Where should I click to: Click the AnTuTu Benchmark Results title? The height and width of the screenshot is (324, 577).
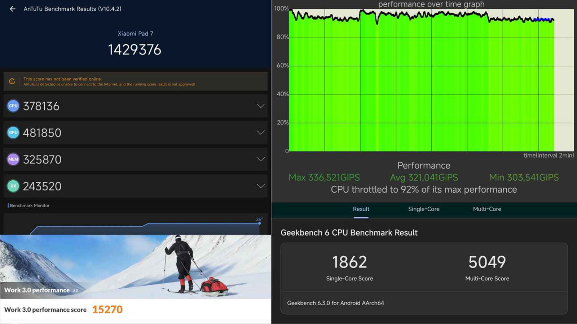click(x=72, y=9)
